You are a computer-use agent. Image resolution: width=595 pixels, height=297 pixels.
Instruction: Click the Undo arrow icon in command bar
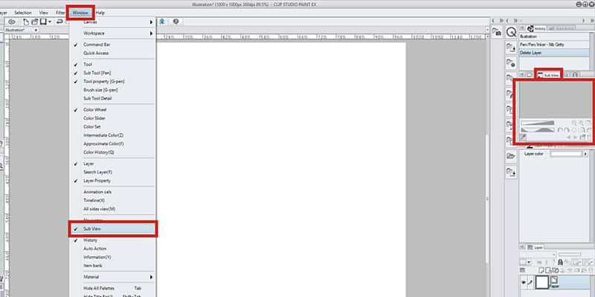point(59,22)
